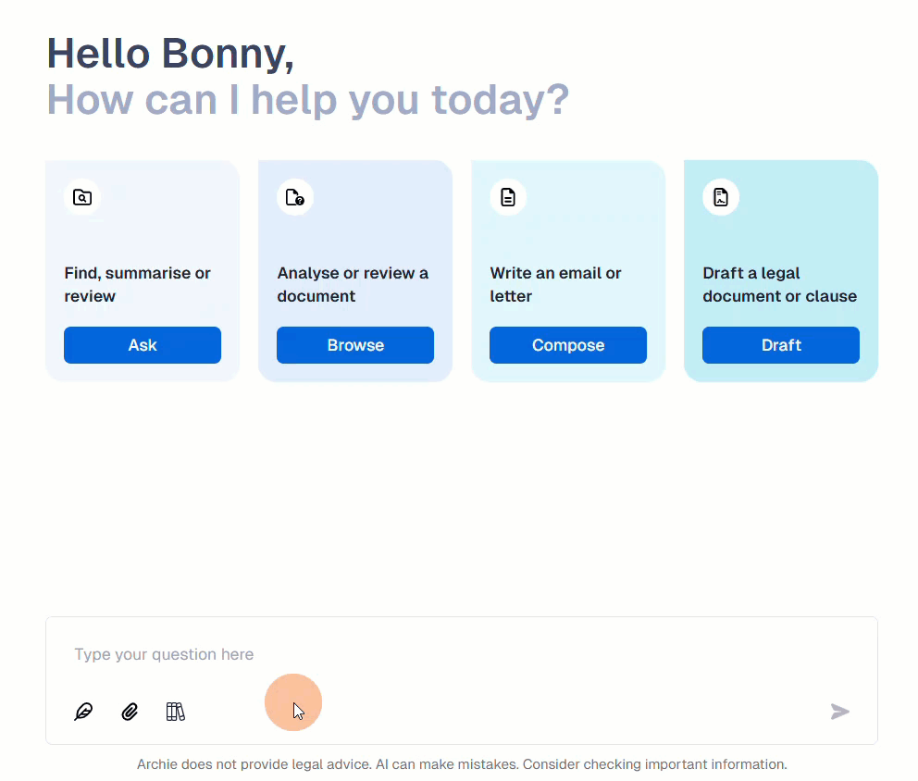Open the quill feather tool in chat box
Screen dimensions: 918x781
pyautogui.click(x=83, y=712)
